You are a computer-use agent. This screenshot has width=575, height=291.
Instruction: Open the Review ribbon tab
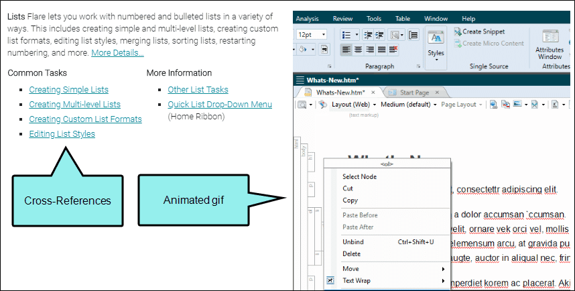[342, 19]
